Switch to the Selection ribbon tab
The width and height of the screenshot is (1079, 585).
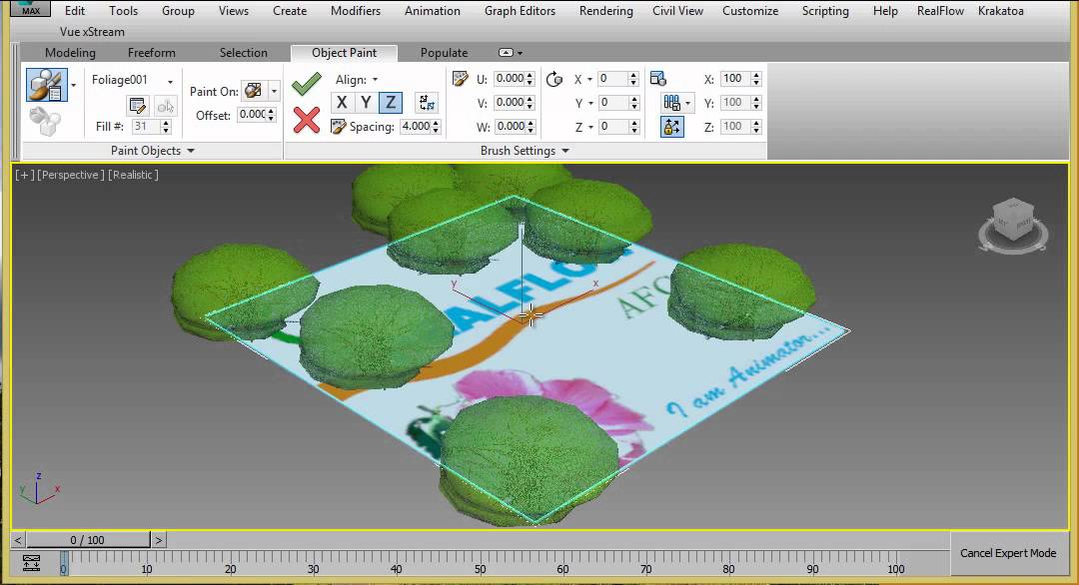click(243, 52)
